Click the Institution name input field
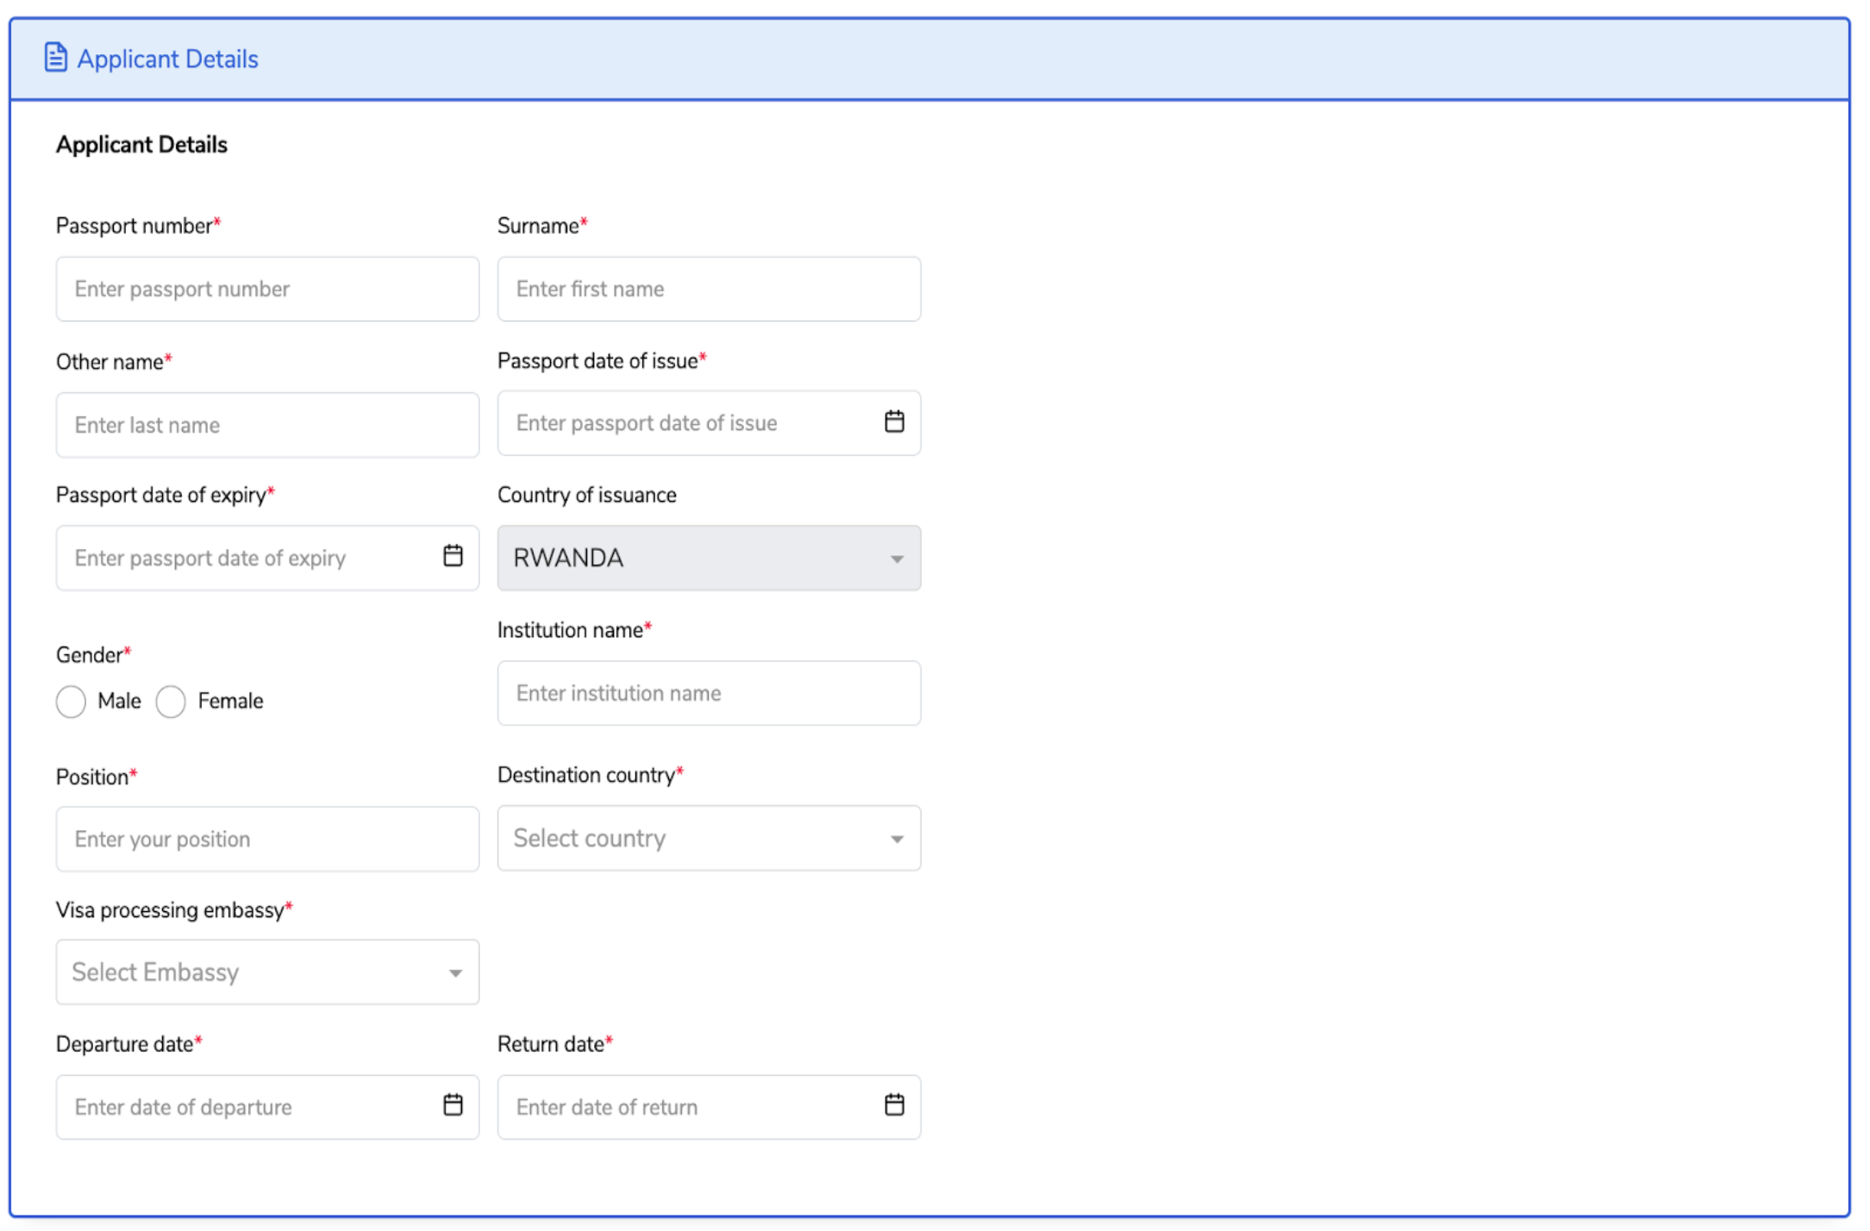Viewport: 1870px width, 1231px height. (x=708, y=693)
